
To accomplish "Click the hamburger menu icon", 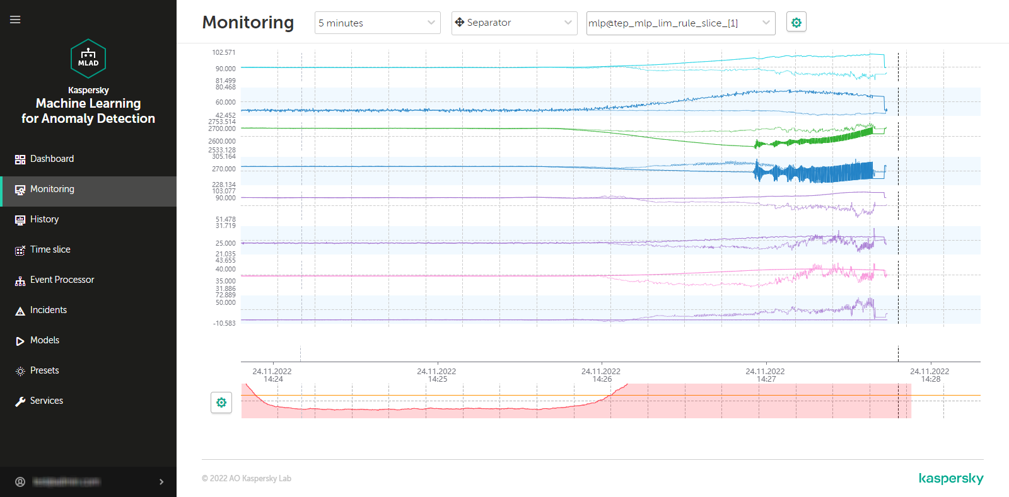I will tap(15, 20).
